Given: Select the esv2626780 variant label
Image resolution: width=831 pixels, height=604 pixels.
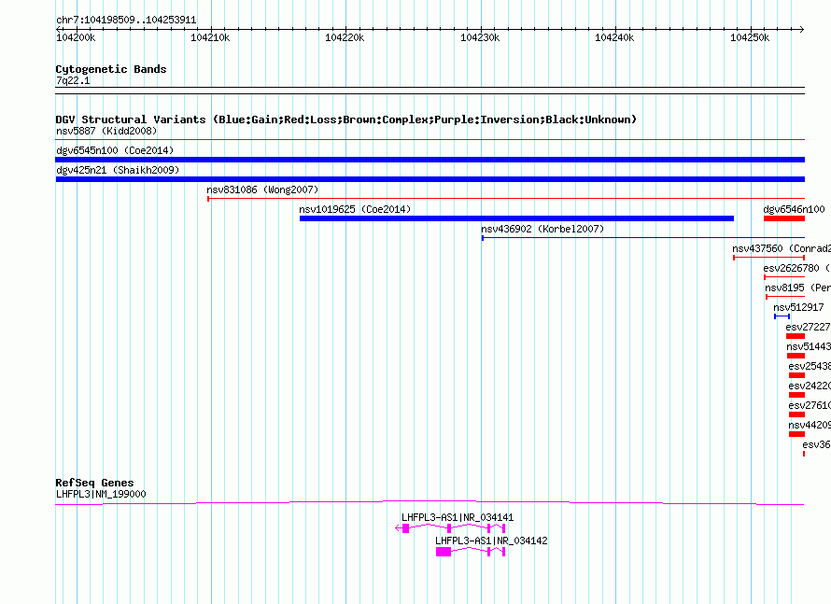Looking at the screenshot, I should (x=792, y=269).
